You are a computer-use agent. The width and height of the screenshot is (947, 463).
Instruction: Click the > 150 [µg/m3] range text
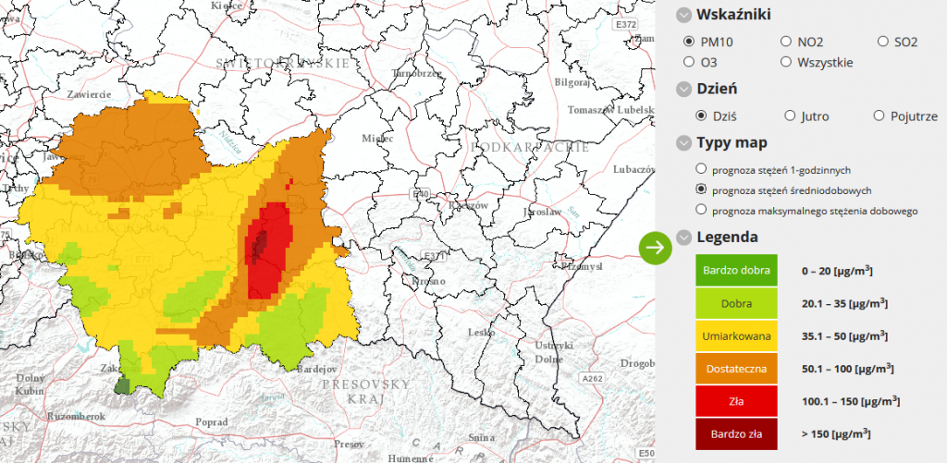pos(836,434)
